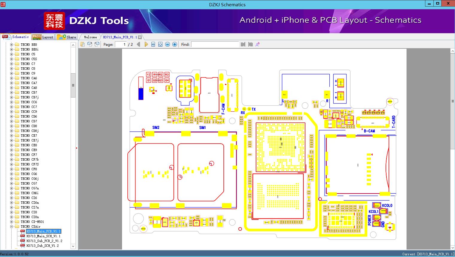Zoom out of the PCB drawing

click(x=168, y=44)
